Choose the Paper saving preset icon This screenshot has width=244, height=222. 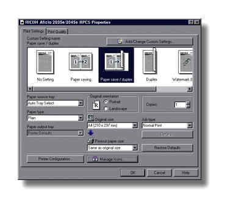pyautogui.click(x=81, y=62)
